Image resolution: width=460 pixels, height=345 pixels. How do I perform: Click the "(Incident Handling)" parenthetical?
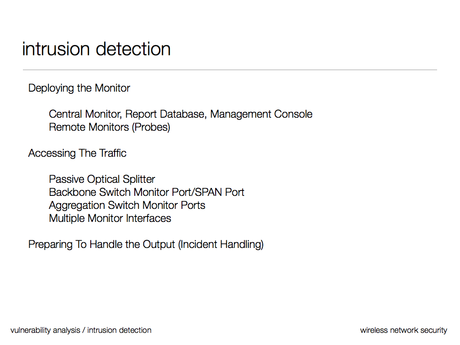[x=221, y=244]
